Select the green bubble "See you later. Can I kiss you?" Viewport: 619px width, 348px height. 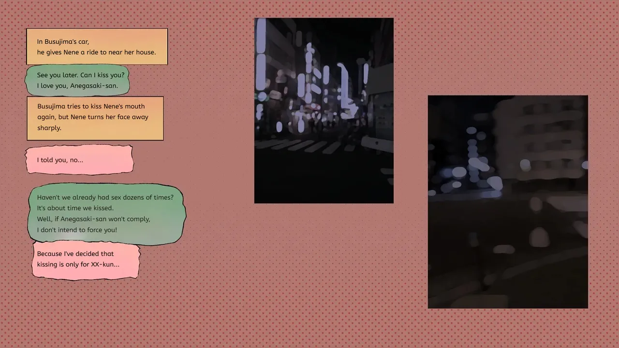pos(77,81)
